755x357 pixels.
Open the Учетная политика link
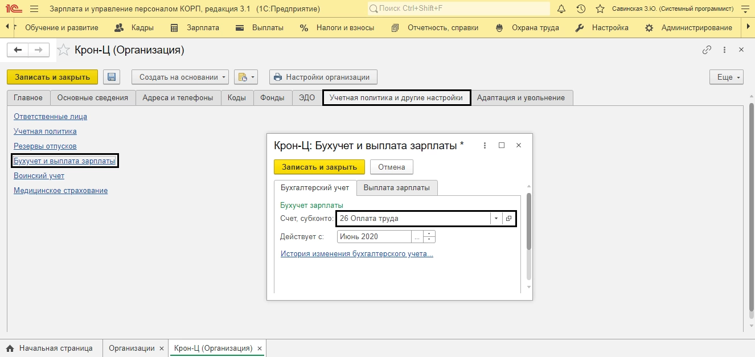pos(45,132)
